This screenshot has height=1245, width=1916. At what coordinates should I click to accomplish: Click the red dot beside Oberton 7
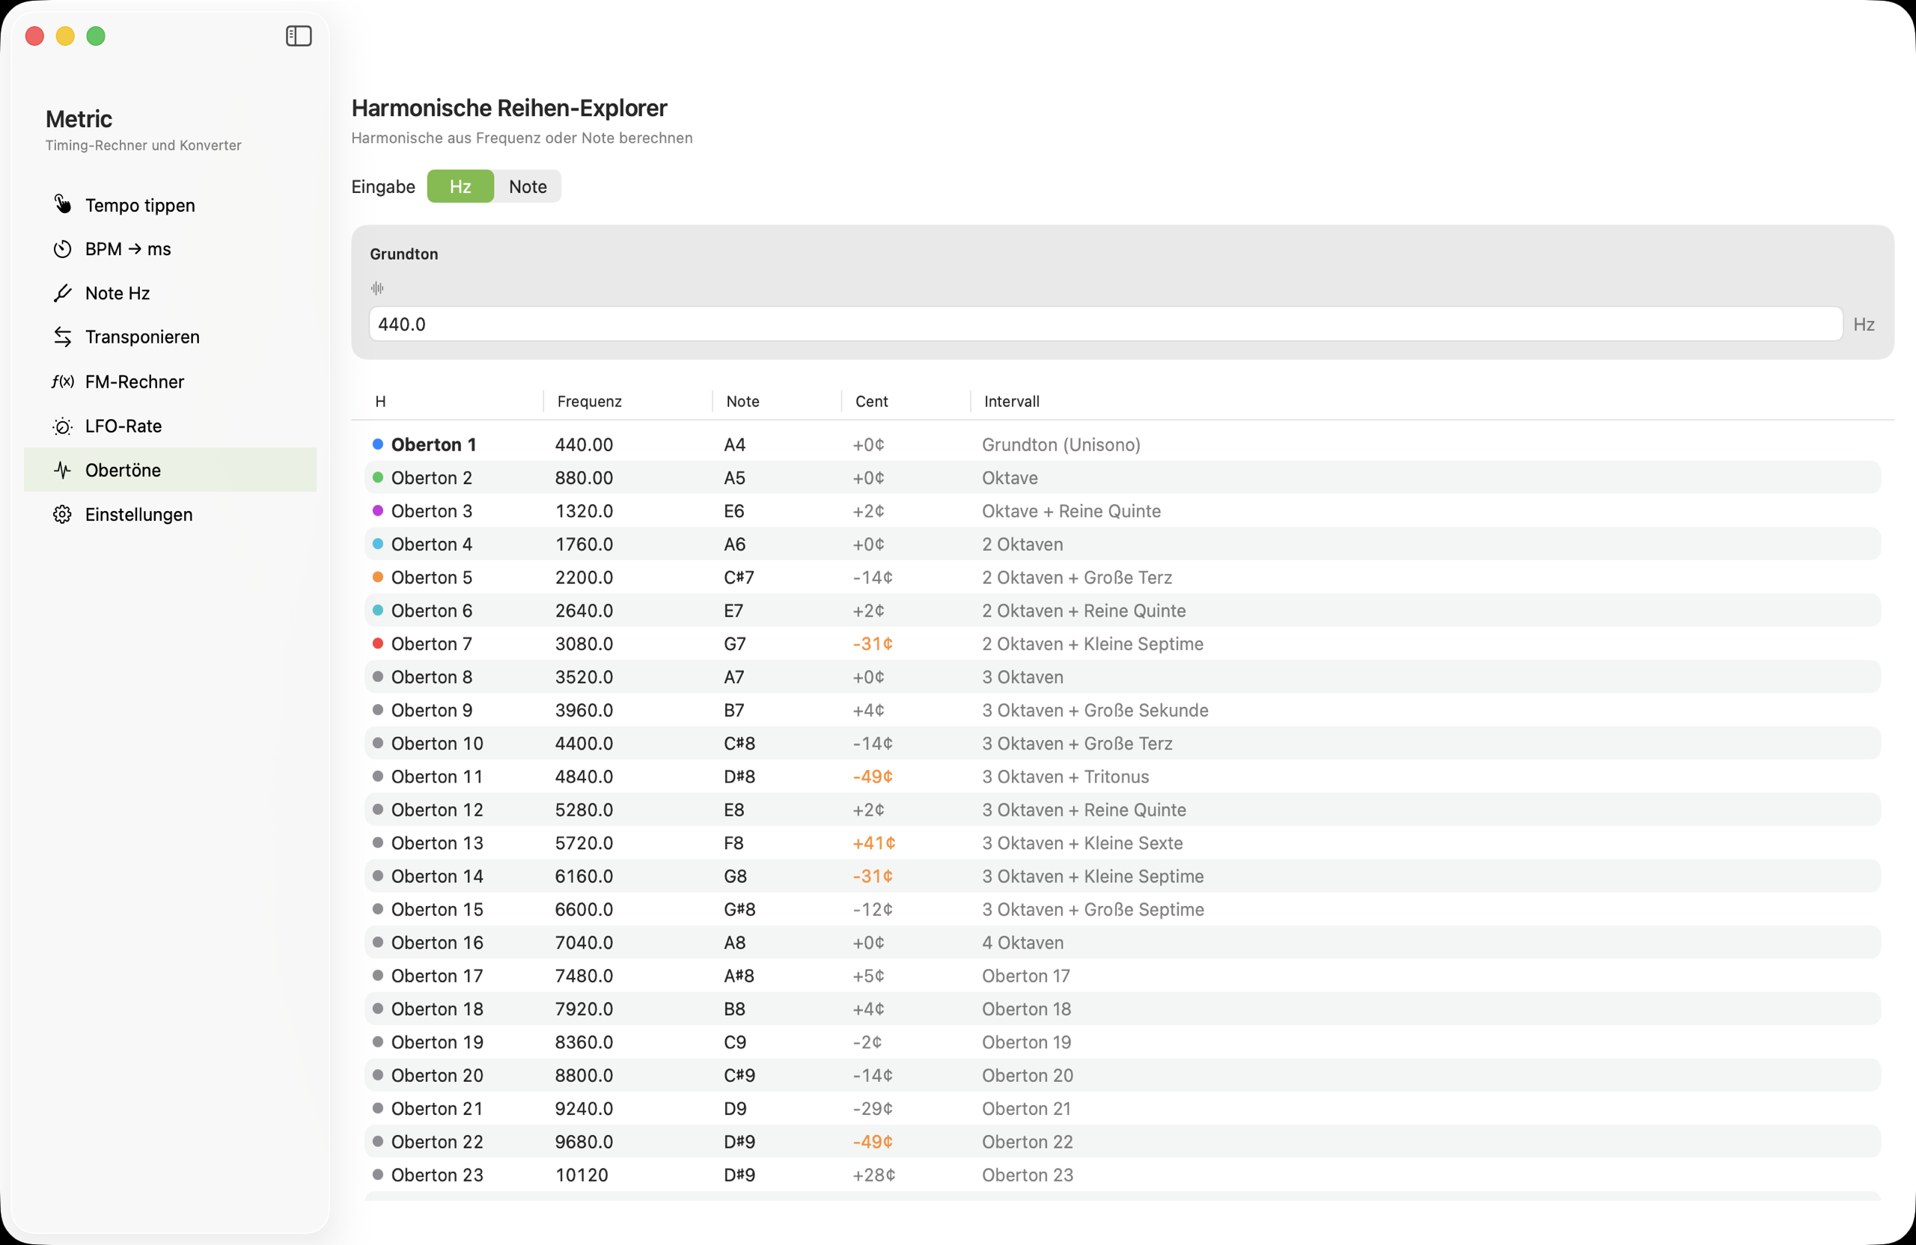click(377, 643)
